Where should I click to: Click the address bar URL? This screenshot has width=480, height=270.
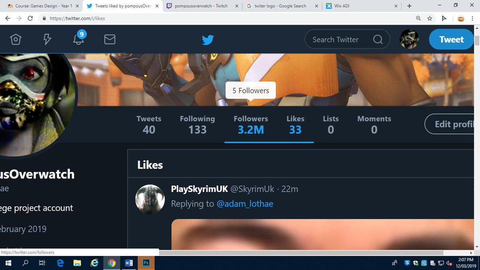pyautogui.click(x=77, y=18)
